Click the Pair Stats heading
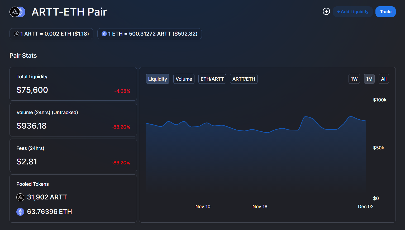405x230 pixels. point(23,56)
